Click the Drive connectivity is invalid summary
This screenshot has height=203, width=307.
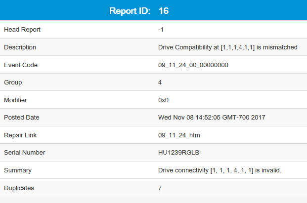tap(219, 170)
